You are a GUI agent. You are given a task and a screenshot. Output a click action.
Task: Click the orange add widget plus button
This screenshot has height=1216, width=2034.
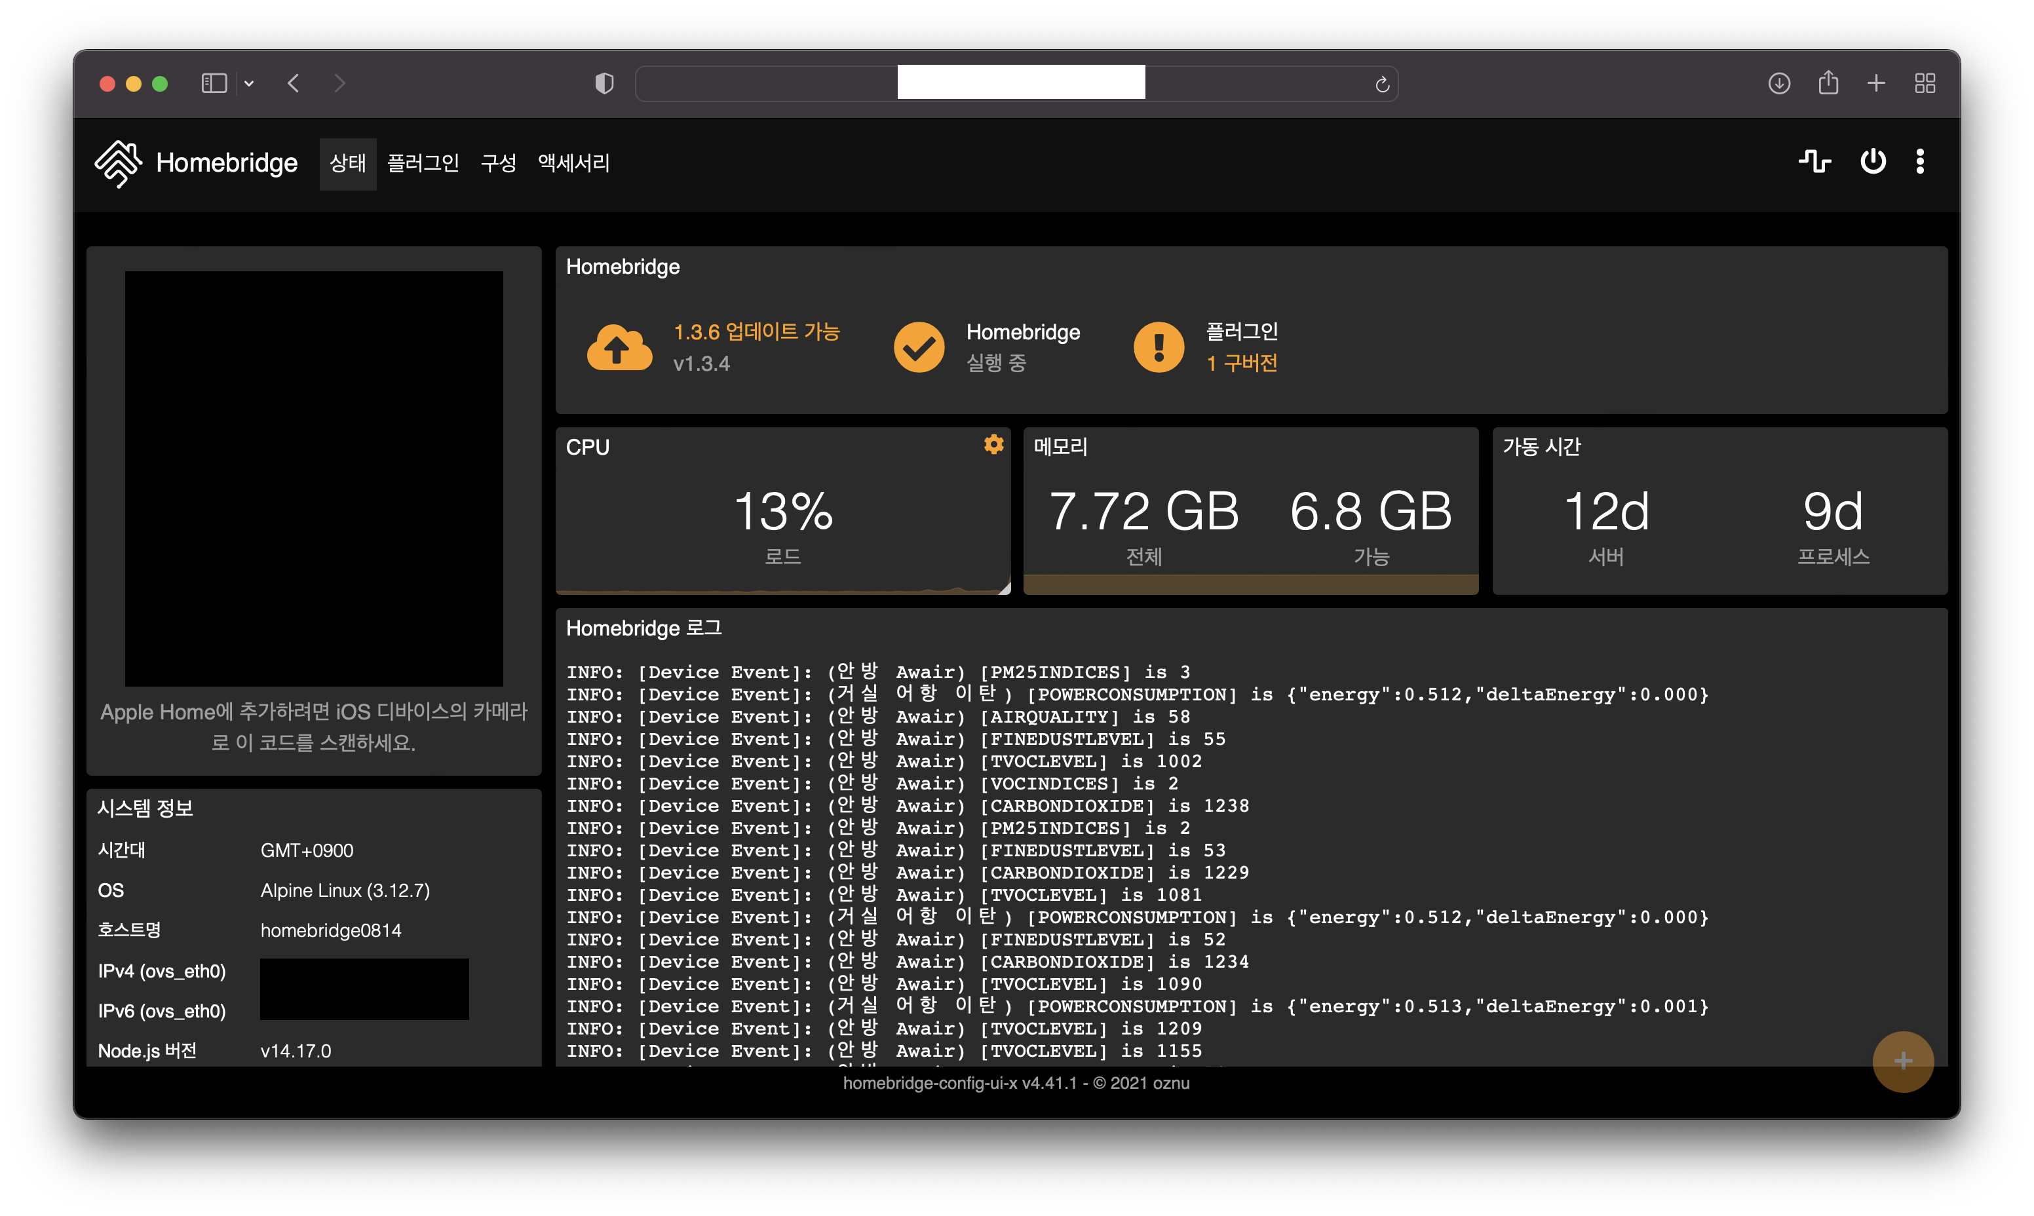[x=1902, y=1061]
